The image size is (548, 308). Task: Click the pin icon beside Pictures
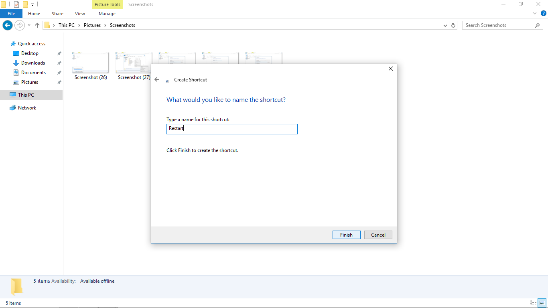[59, 82]
